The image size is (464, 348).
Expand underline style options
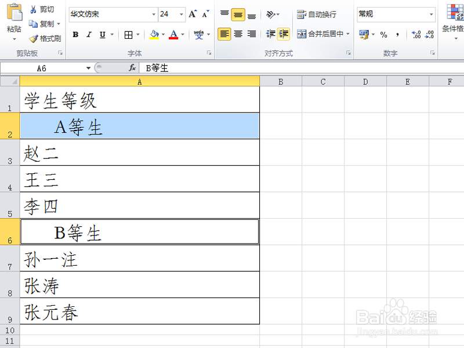[112, 35]
